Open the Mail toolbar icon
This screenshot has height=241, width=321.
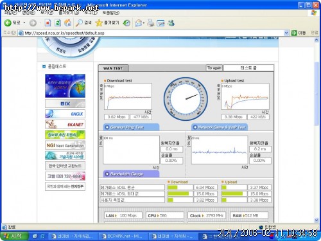[x=139, y=22]
